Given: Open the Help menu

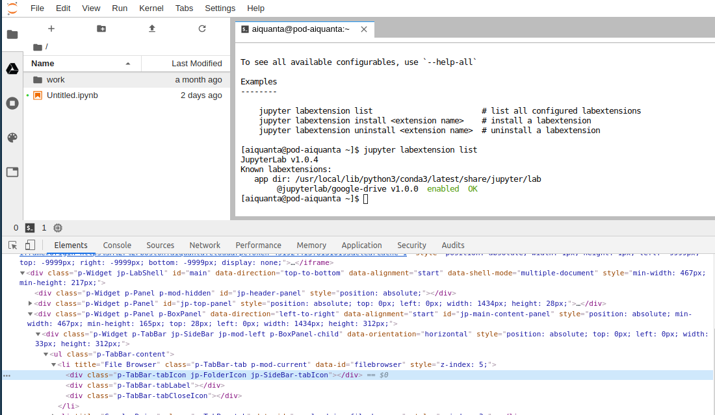Looking at the screenshot, I should click(x=256, y=8).
